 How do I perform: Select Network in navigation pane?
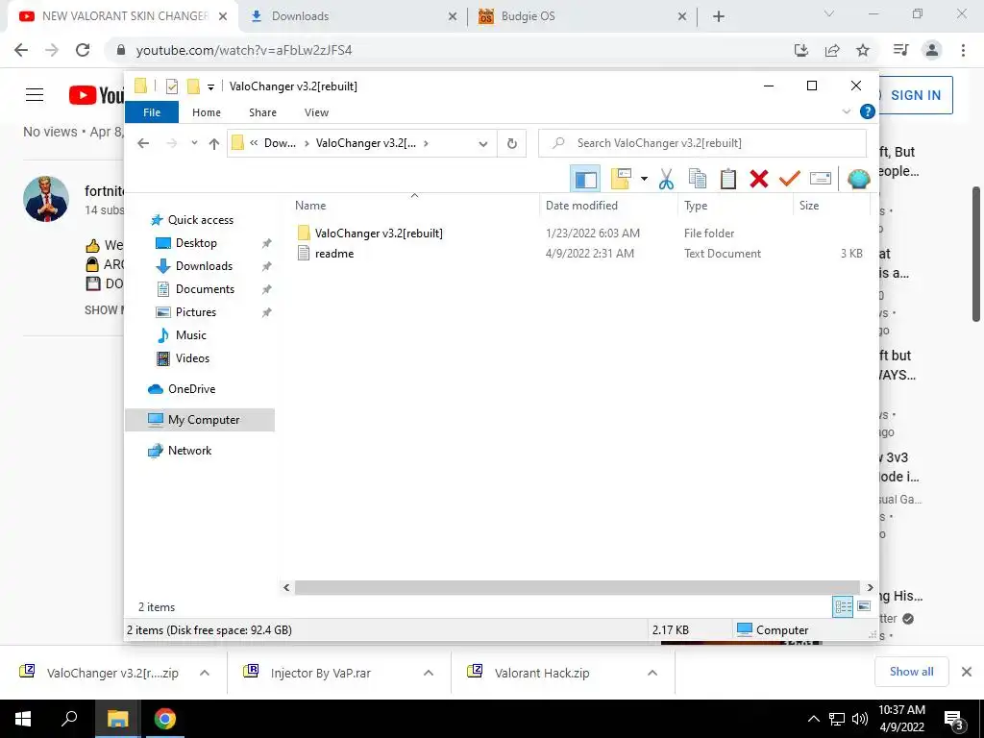pyautogui.click(x=189, y=451)
